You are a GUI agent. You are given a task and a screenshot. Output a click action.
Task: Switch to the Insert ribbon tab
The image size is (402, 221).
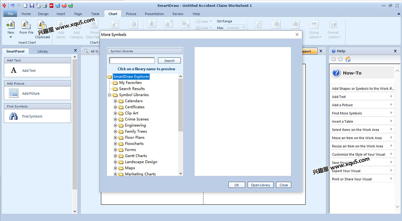[x=61, y=14]
